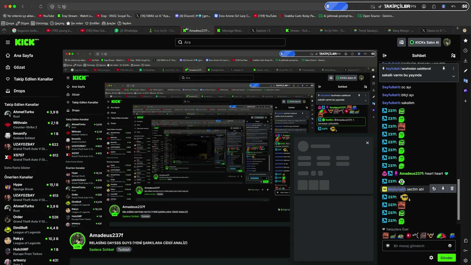The image size is (471, 265).
Task: Open browser sidebar bookmarks star
Action: tap(465, 40)
